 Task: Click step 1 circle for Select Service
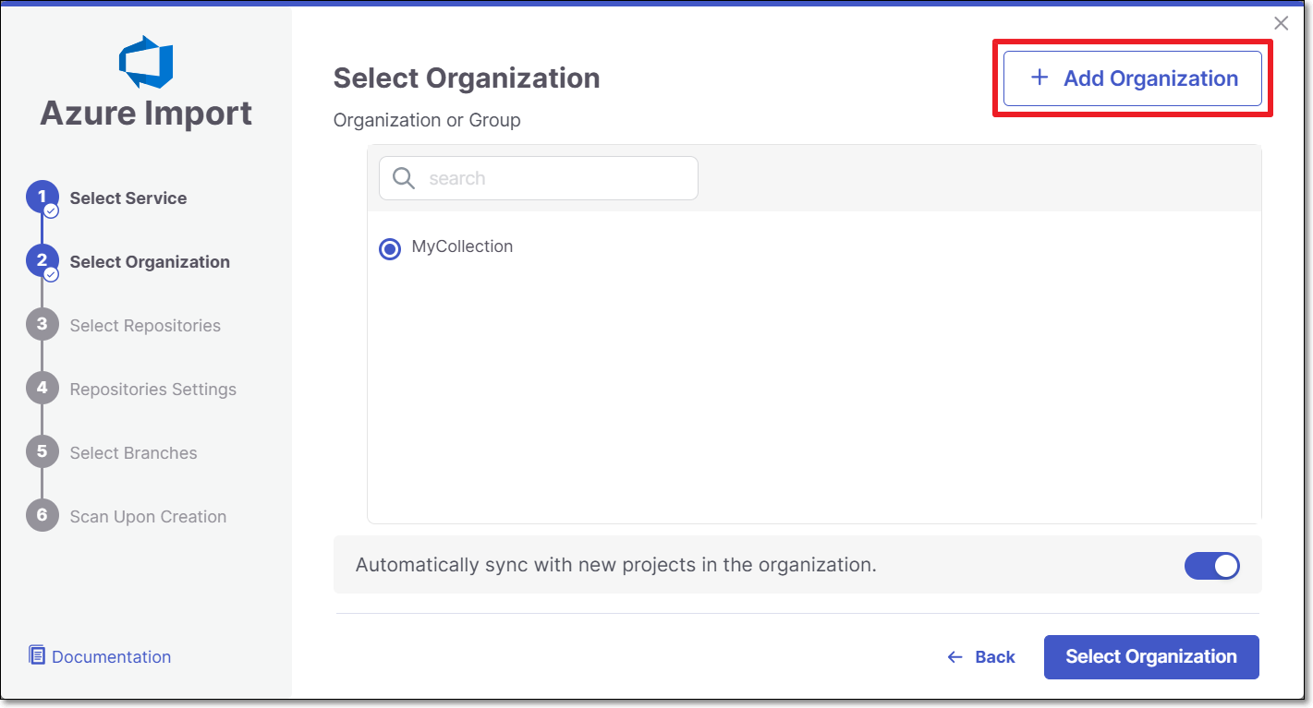pyautogui.click(x=42, y=198)
